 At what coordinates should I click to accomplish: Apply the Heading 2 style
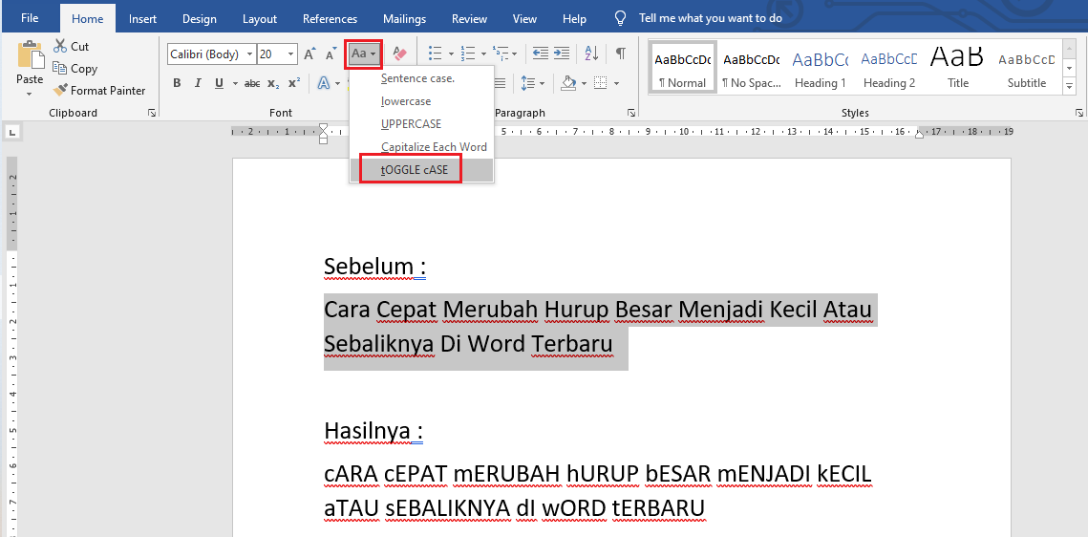(889, 67)
